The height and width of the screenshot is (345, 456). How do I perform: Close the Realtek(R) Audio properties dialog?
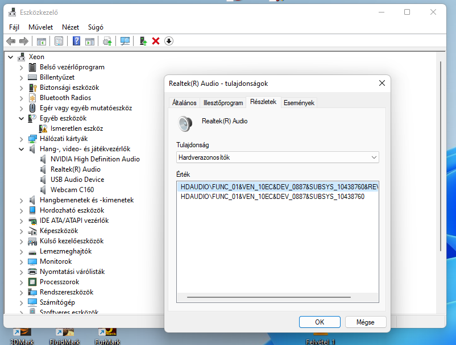coord(382,84)
